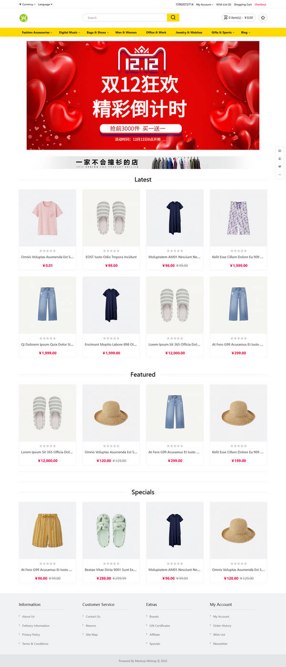
Task: Open the star favorites icon in header
Action: (x=263, y=18)
